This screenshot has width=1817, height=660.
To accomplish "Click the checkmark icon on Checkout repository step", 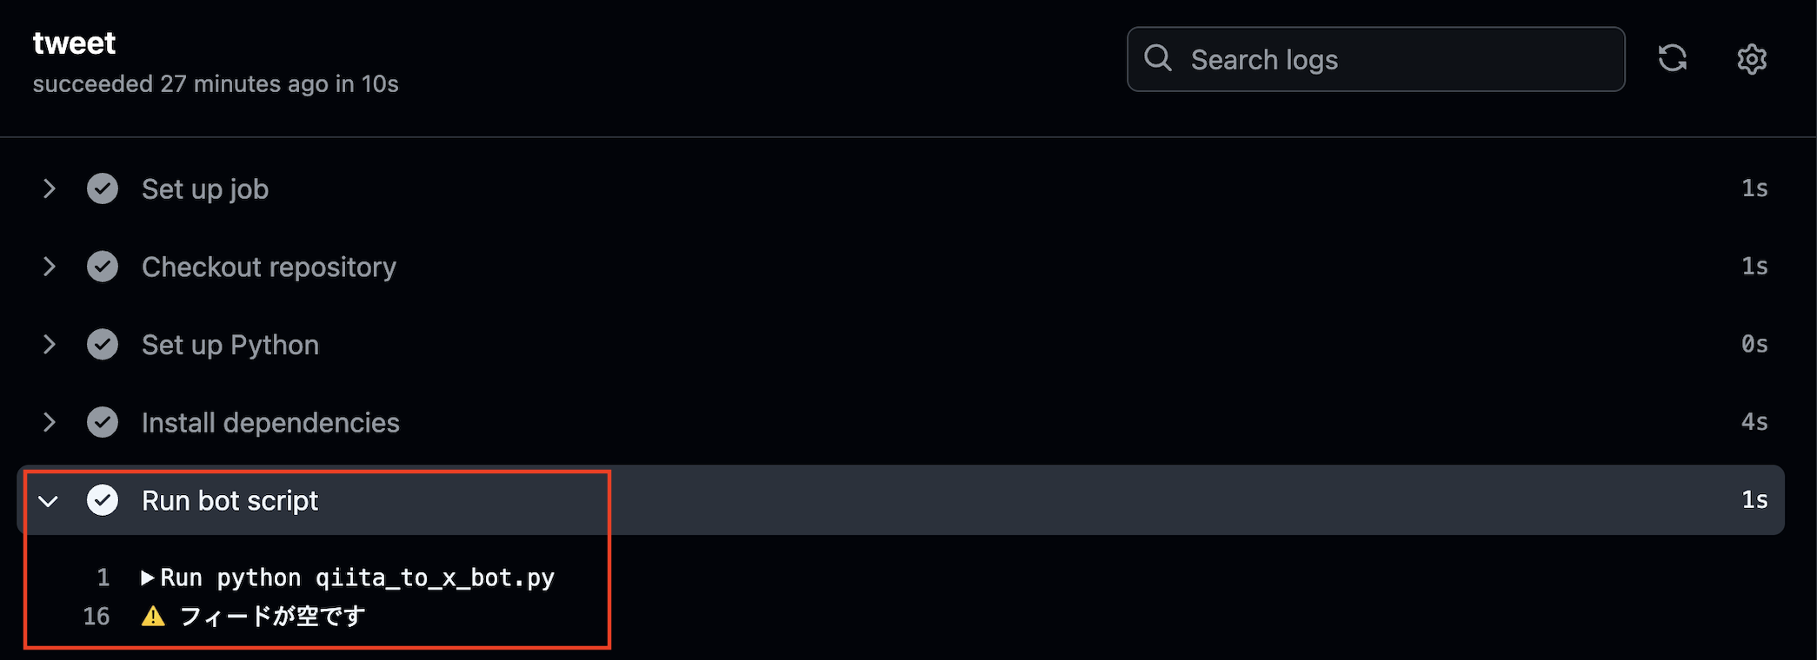I will point(103,267).
